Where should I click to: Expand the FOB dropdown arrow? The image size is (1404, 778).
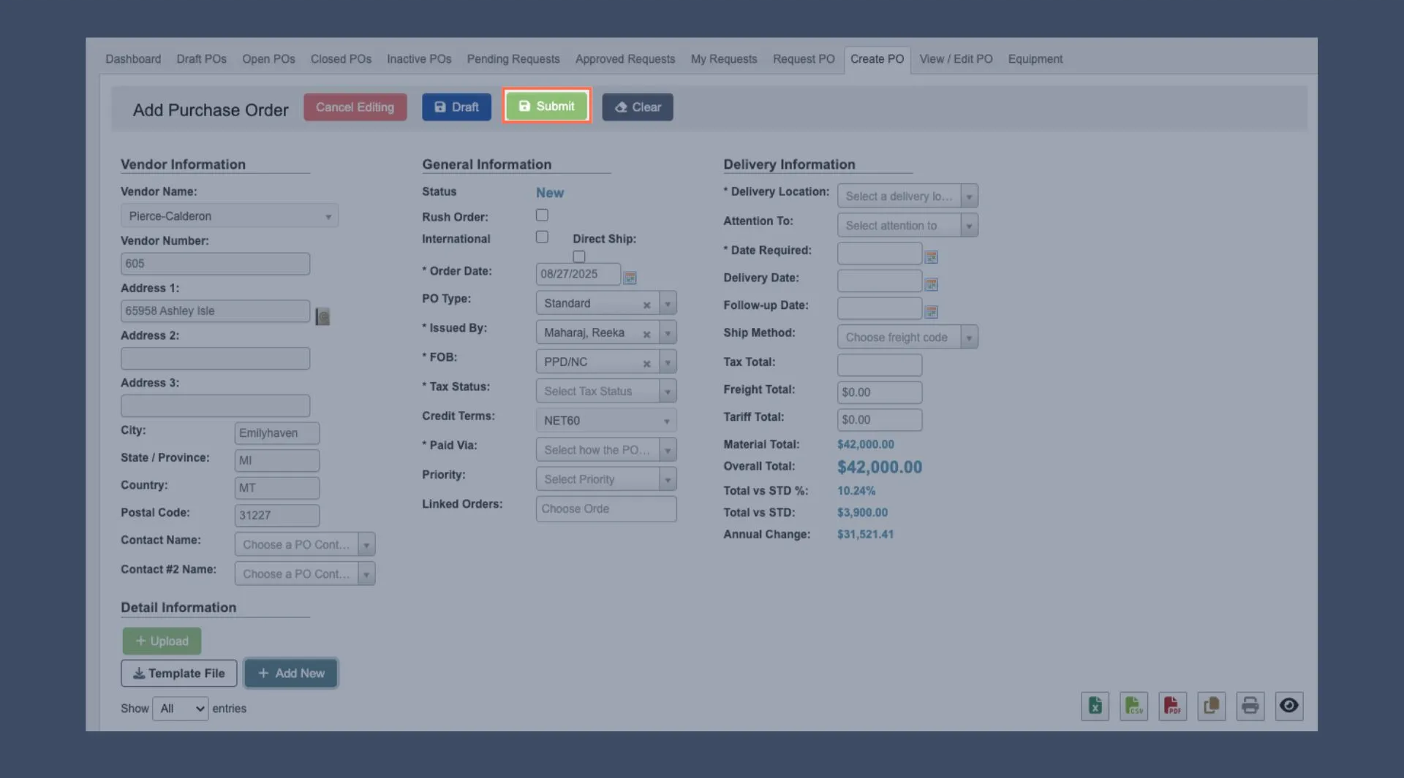pyautogui.click(x=668, y=362)
